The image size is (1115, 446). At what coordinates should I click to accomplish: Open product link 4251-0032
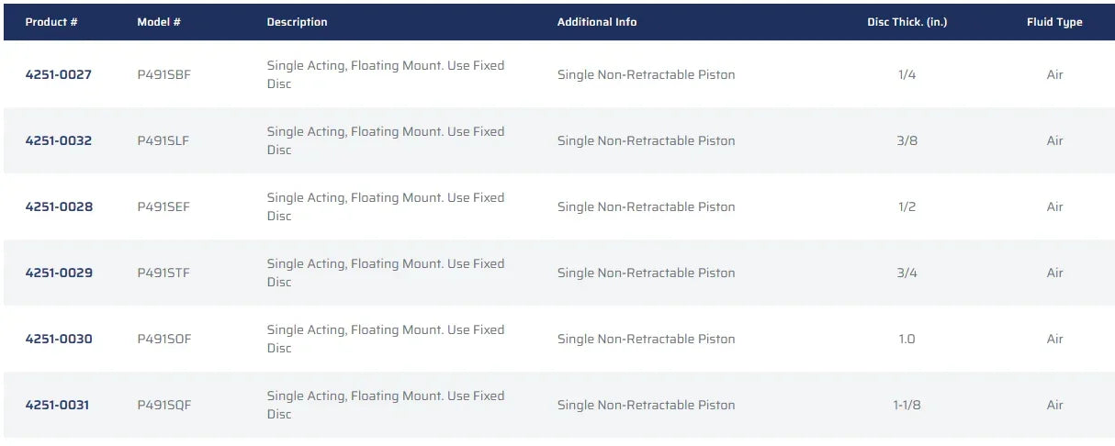[x=59, y=140]
